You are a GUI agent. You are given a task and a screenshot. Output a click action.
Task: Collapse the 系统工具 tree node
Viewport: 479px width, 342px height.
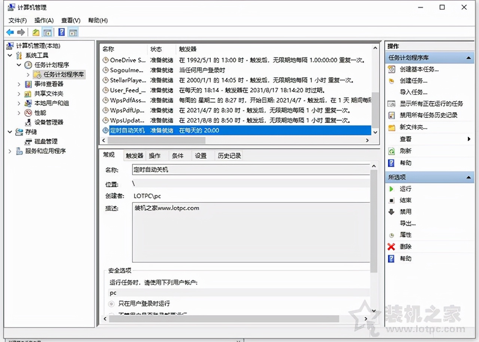(x=10, y=56)
